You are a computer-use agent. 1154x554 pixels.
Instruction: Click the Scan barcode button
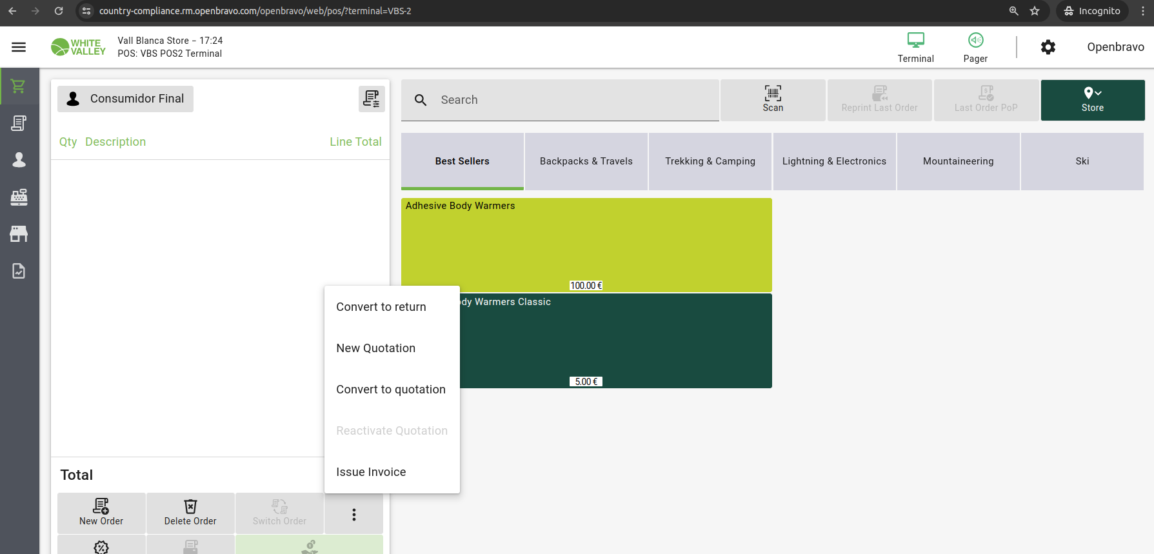point(772,99)
